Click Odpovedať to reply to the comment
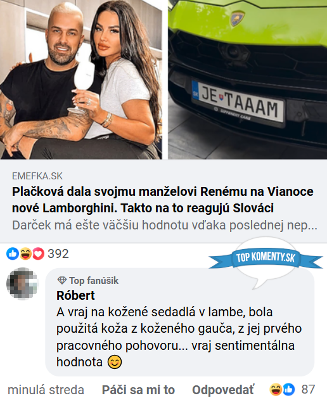The height and width of the screenshot is (398, 327). (x=222, y=390)
